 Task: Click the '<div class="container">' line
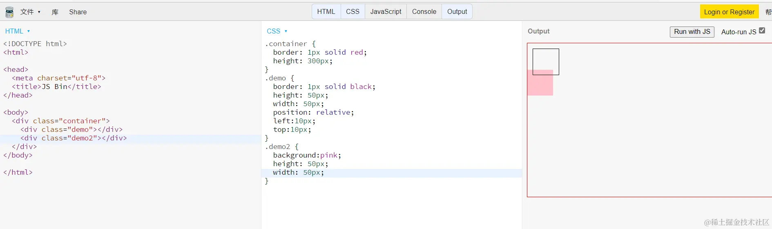(61, 121)
